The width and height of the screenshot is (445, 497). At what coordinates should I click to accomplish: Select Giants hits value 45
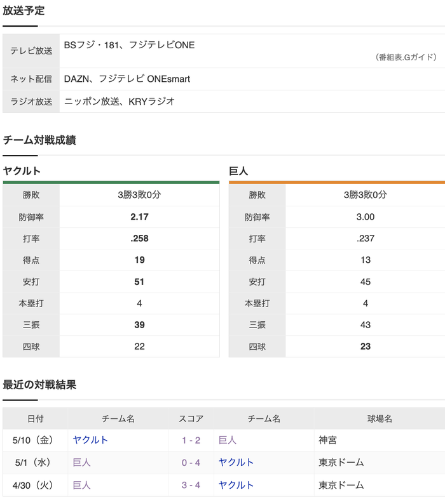point(366,282)
